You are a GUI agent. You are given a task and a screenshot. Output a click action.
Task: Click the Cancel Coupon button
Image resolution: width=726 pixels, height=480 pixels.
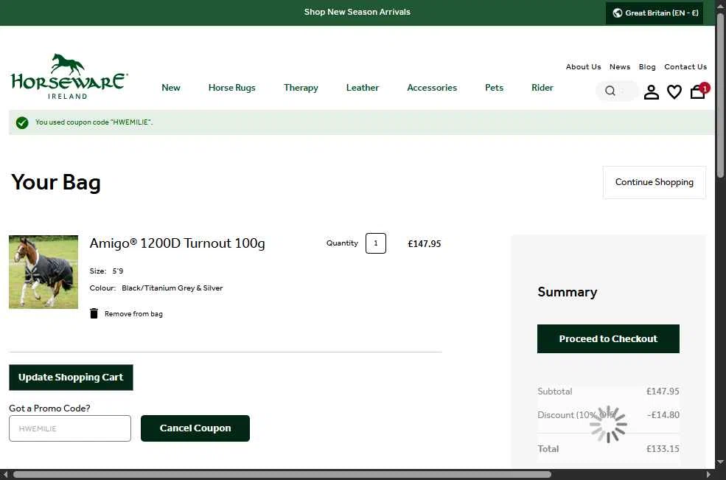tap(195, 428)
